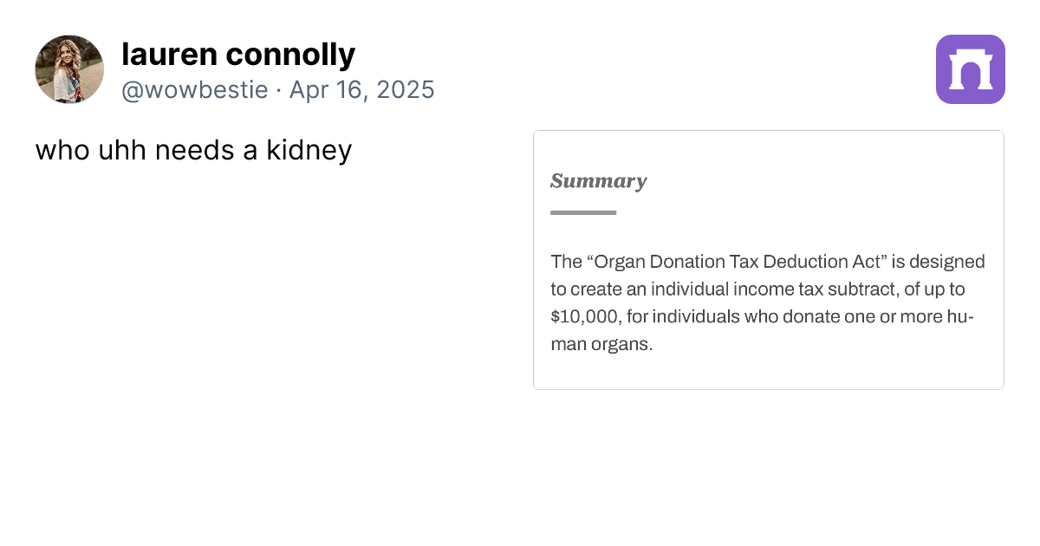Click the post text about a kidney
This screenshot has height=546, width=1040.
(193, 151)
